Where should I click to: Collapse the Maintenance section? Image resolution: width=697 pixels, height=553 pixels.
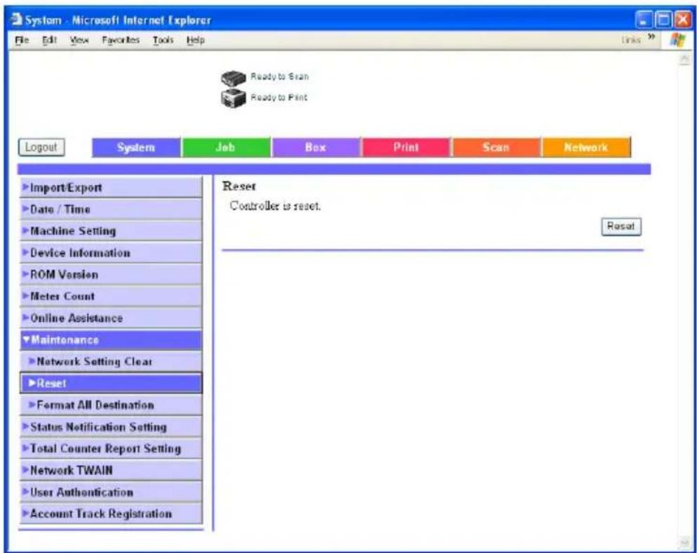click(x=111, y=340)
